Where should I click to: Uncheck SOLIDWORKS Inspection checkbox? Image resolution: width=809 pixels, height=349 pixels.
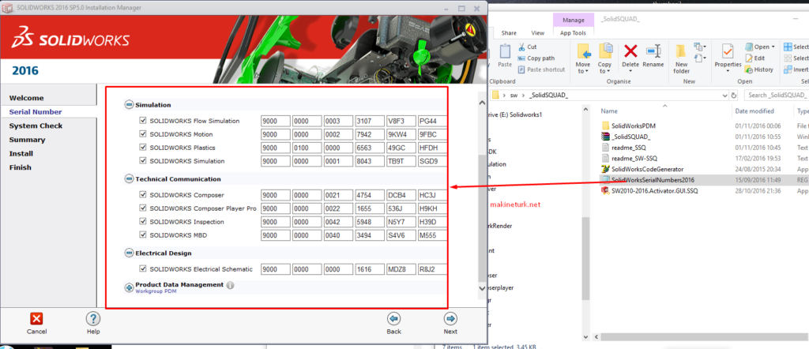tap(143, 222)
